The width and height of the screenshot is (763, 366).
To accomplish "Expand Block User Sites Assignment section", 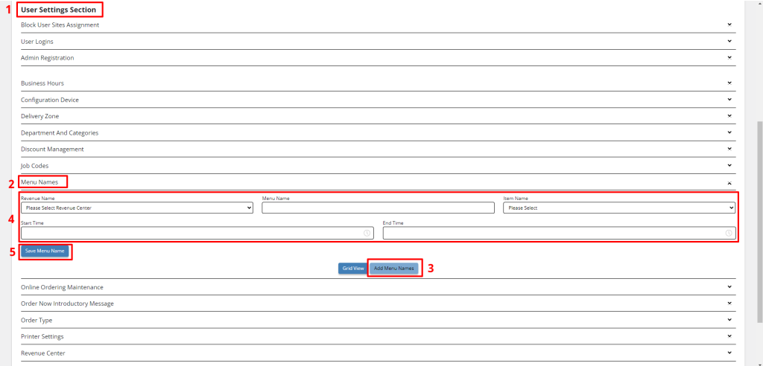I will point(729,25).
